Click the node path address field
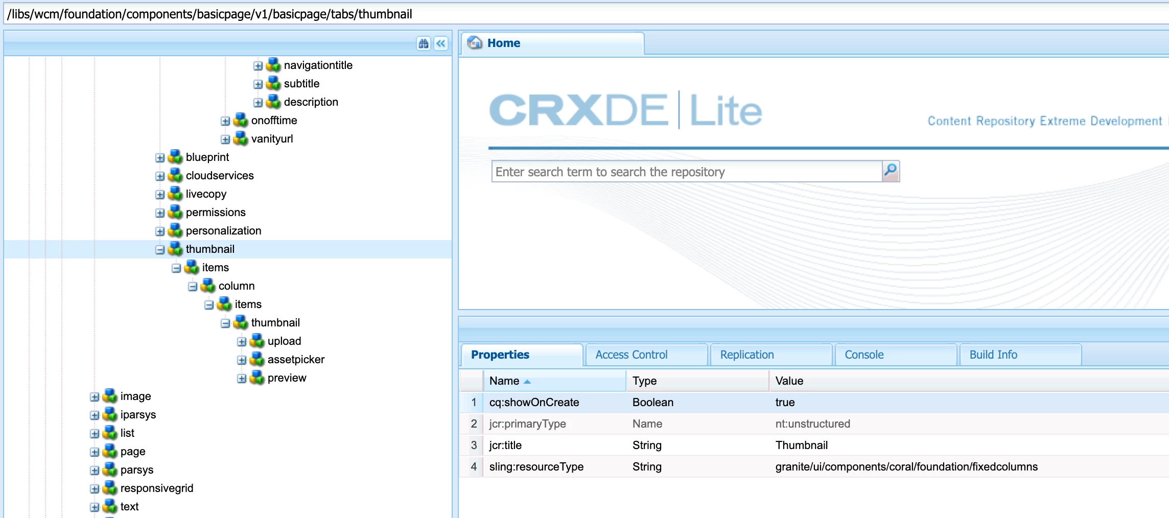Screen dimensions: 1169x518 (586, 14)
